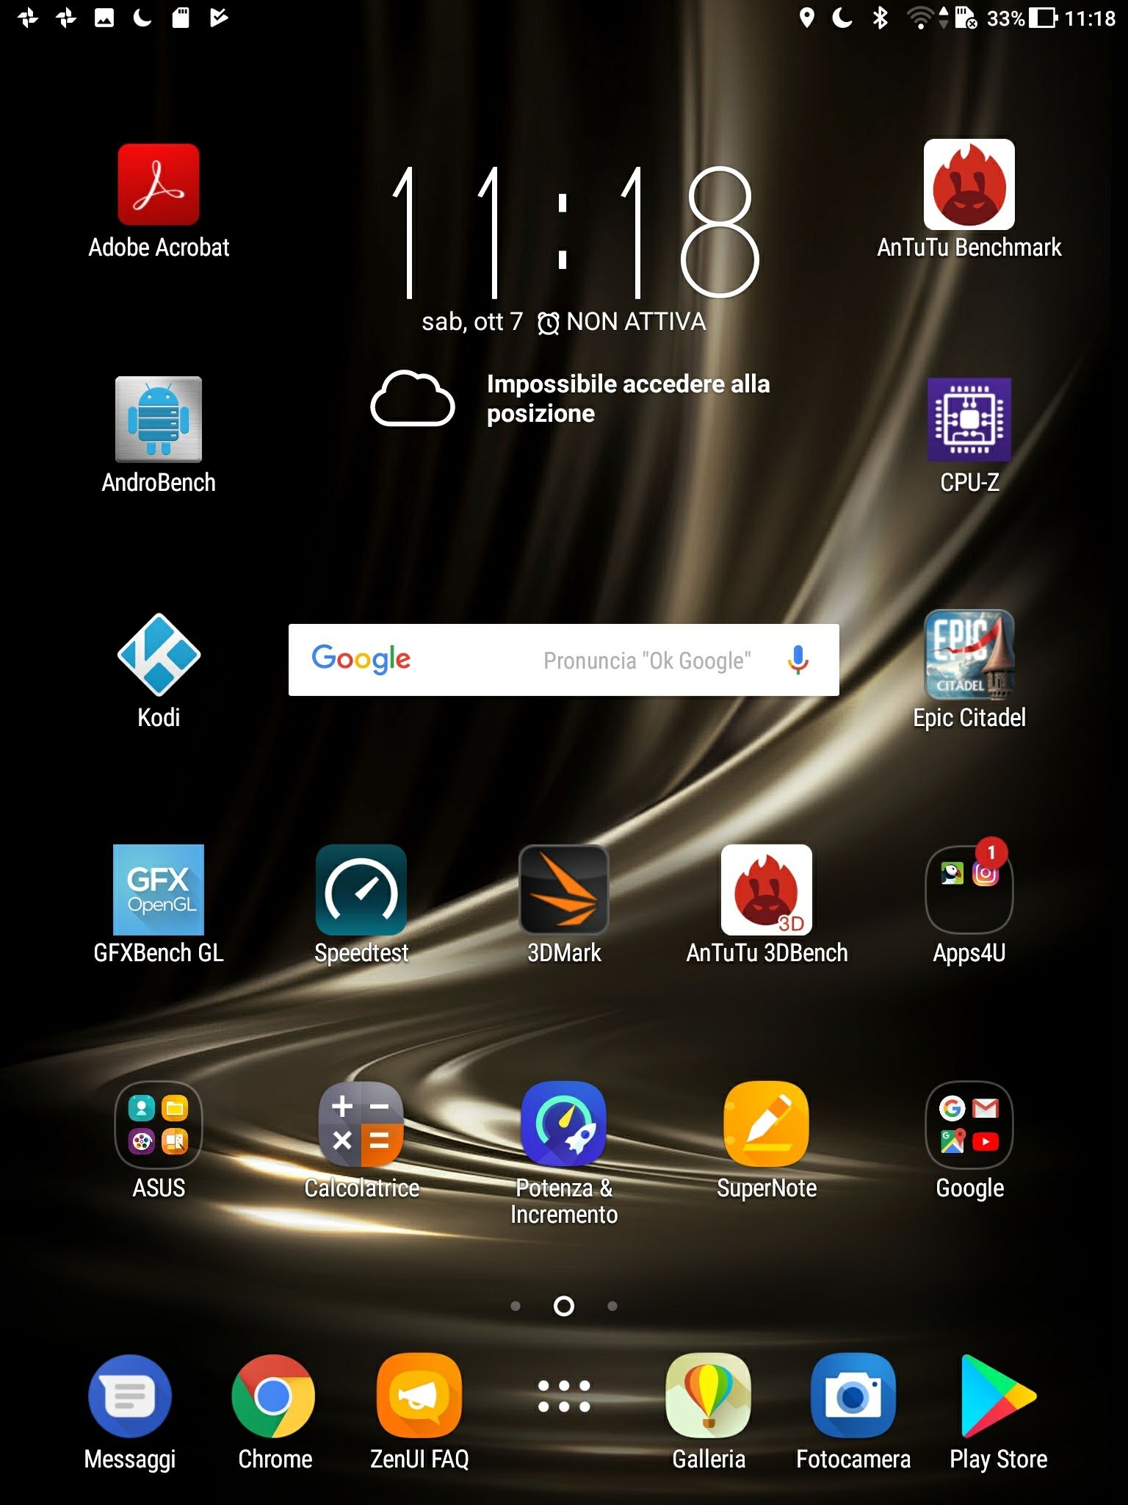Tap the Bluetooth status bar icon

[880, 18]
